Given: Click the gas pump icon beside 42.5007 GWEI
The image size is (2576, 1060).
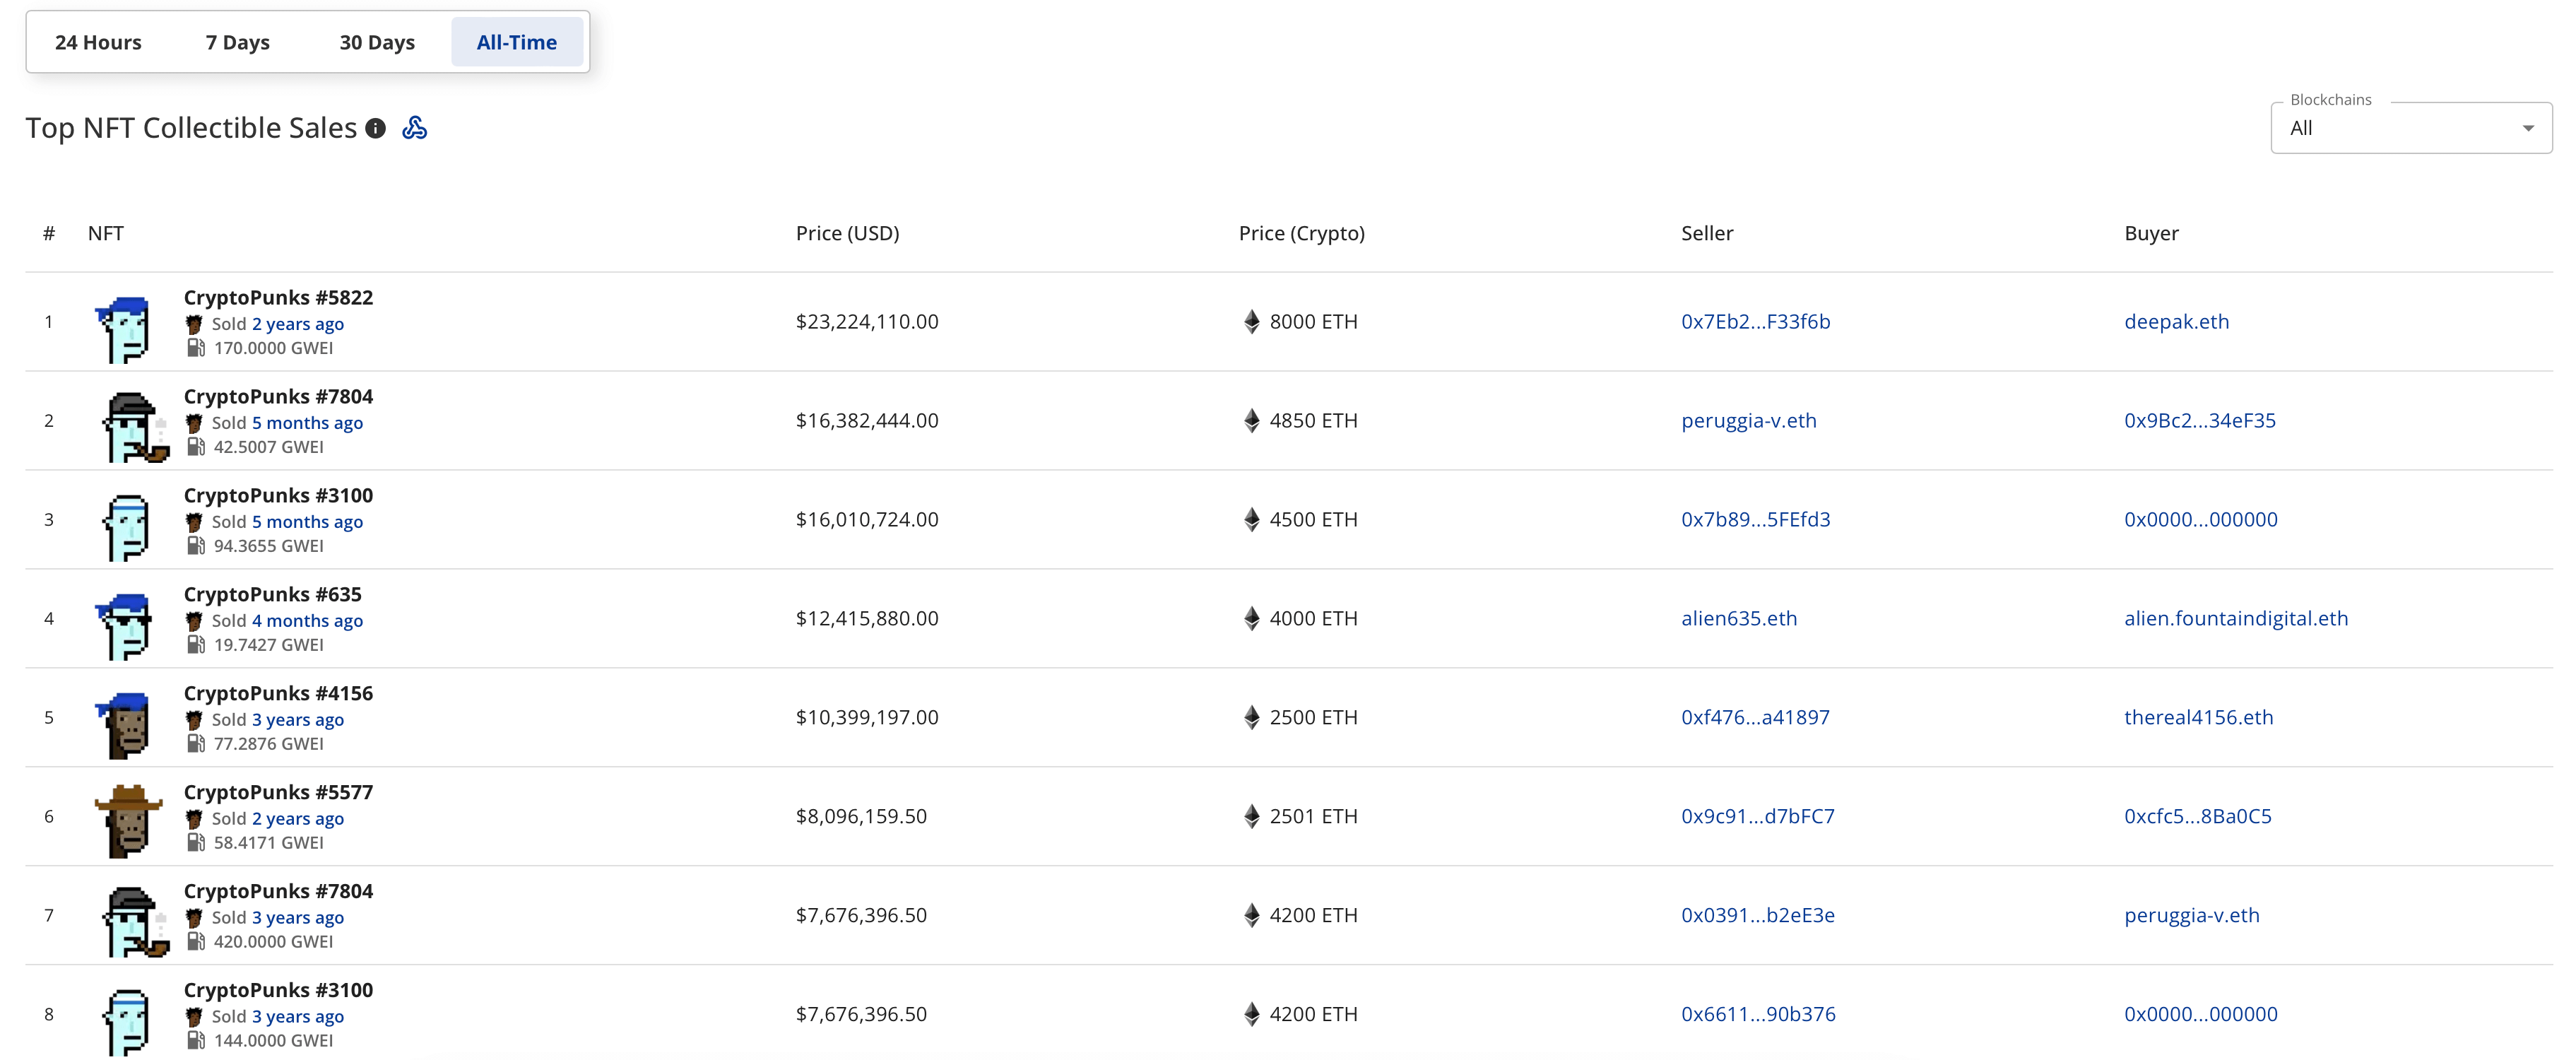Looking at the screenshot, I should (195, 447).
